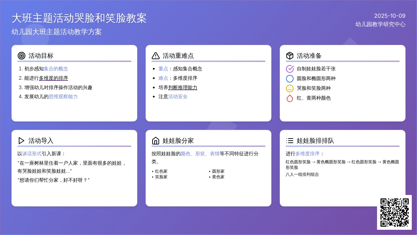Image resolution: width=417 pixels, height=235 pixels.
Task: Click the date 2025-10-09
Action: point(390,16)
